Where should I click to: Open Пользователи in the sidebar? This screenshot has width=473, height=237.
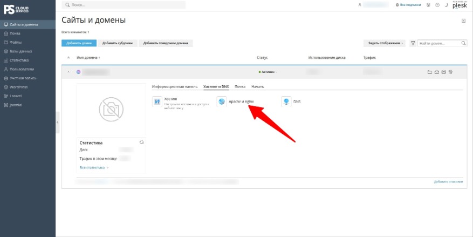28,69
